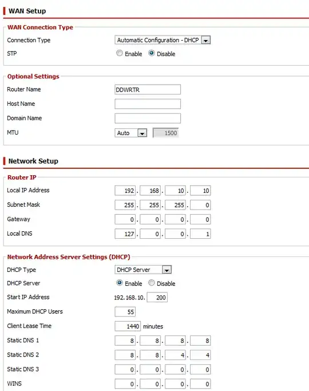Open the MTU Auto dropdown
Viewport: 309px width, 391px height.
point(130,133)
